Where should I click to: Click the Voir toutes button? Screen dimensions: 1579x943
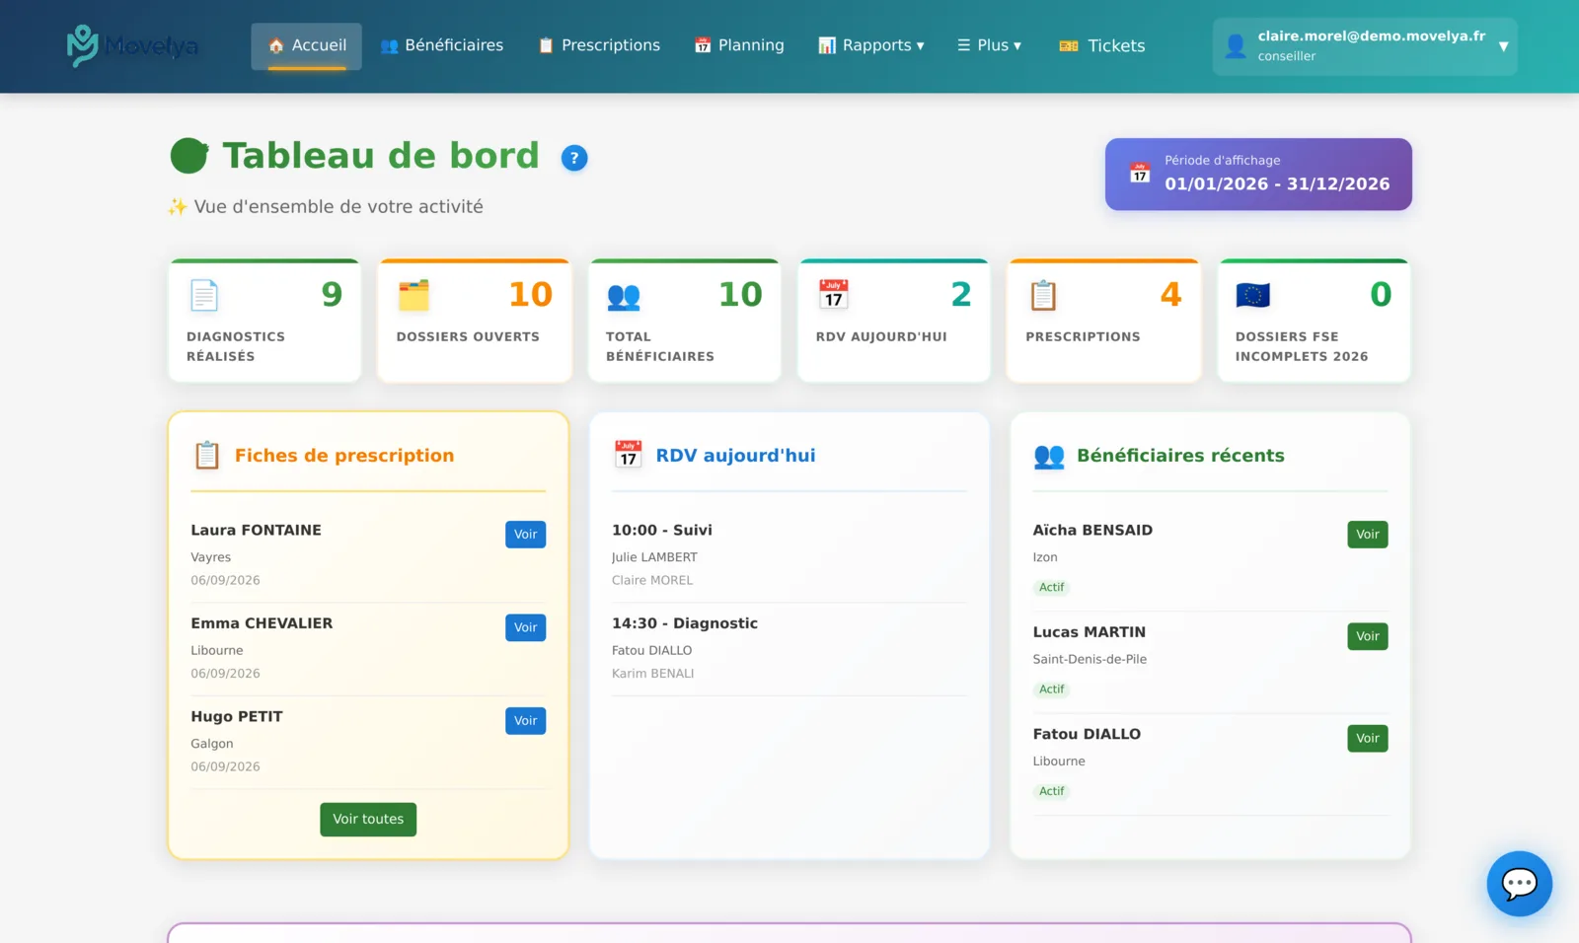[x=368, y=819]
